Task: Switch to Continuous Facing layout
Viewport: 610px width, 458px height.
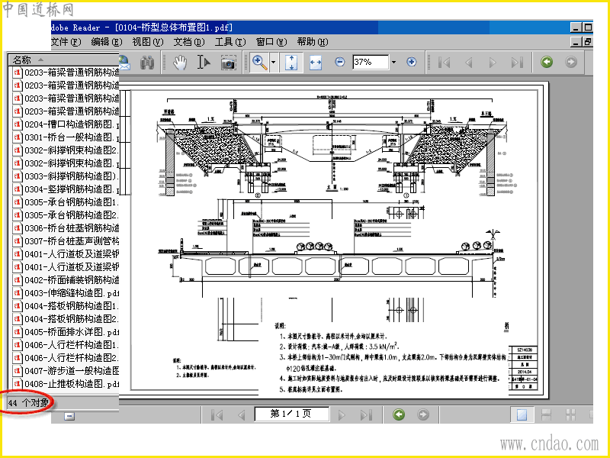Action: pyautogui.click(x=570, y=414)
